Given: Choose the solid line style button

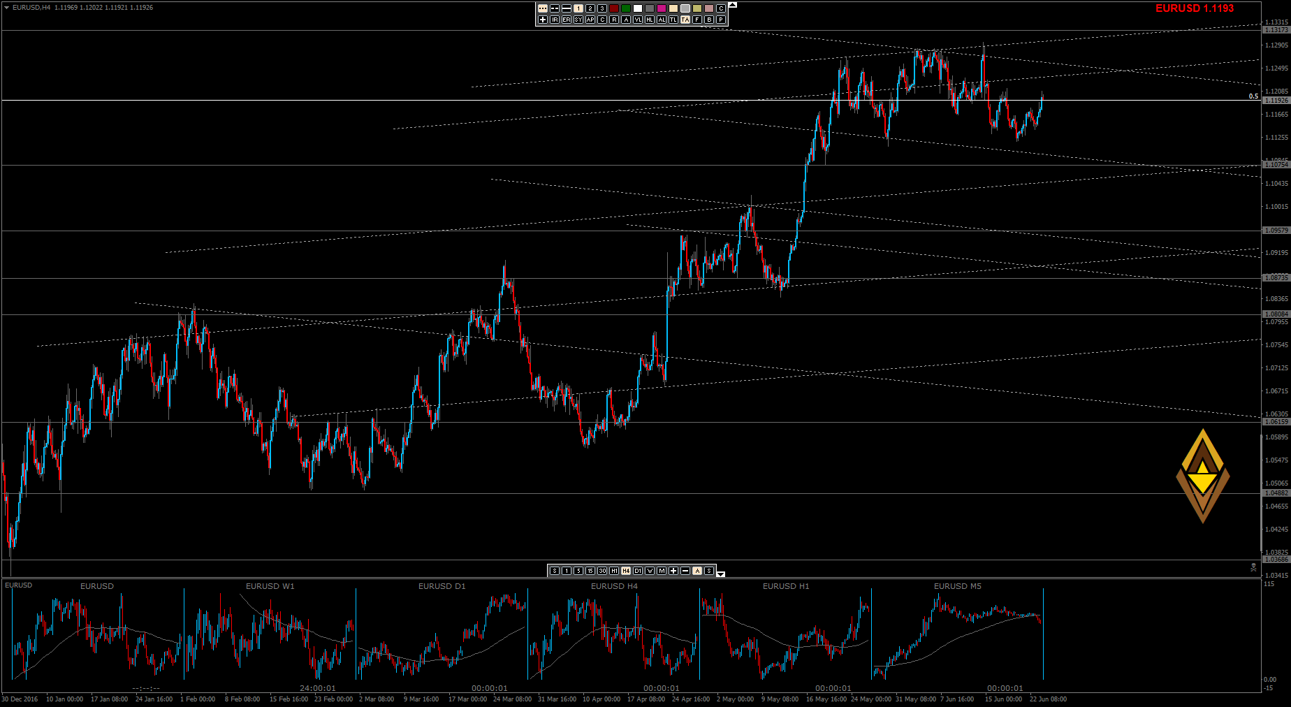Looking at the screenshot, I should click(567, 8).
